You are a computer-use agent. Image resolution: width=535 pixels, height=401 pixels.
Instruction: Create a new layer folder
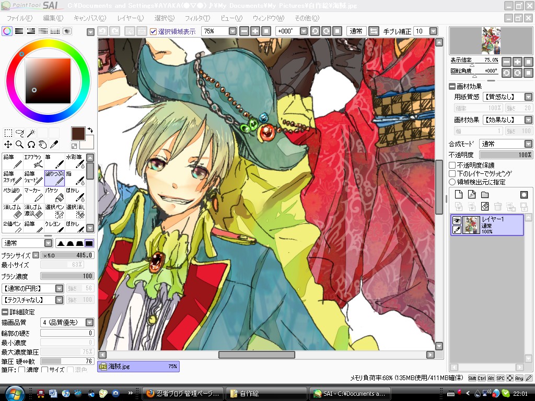(485, 195)
